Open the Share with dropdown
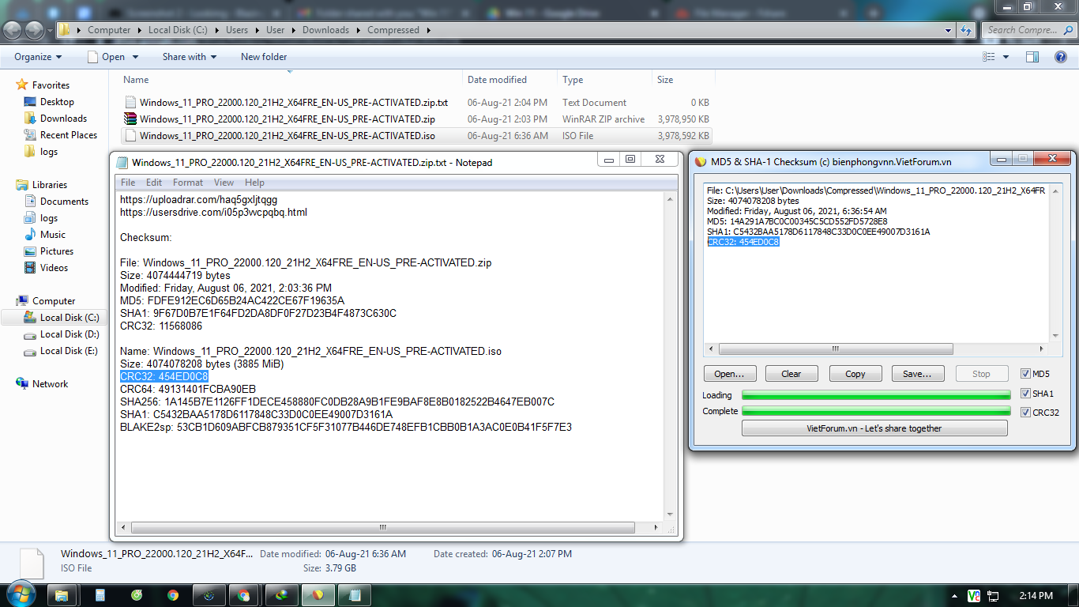1079x607 pixels. (190, 57)
